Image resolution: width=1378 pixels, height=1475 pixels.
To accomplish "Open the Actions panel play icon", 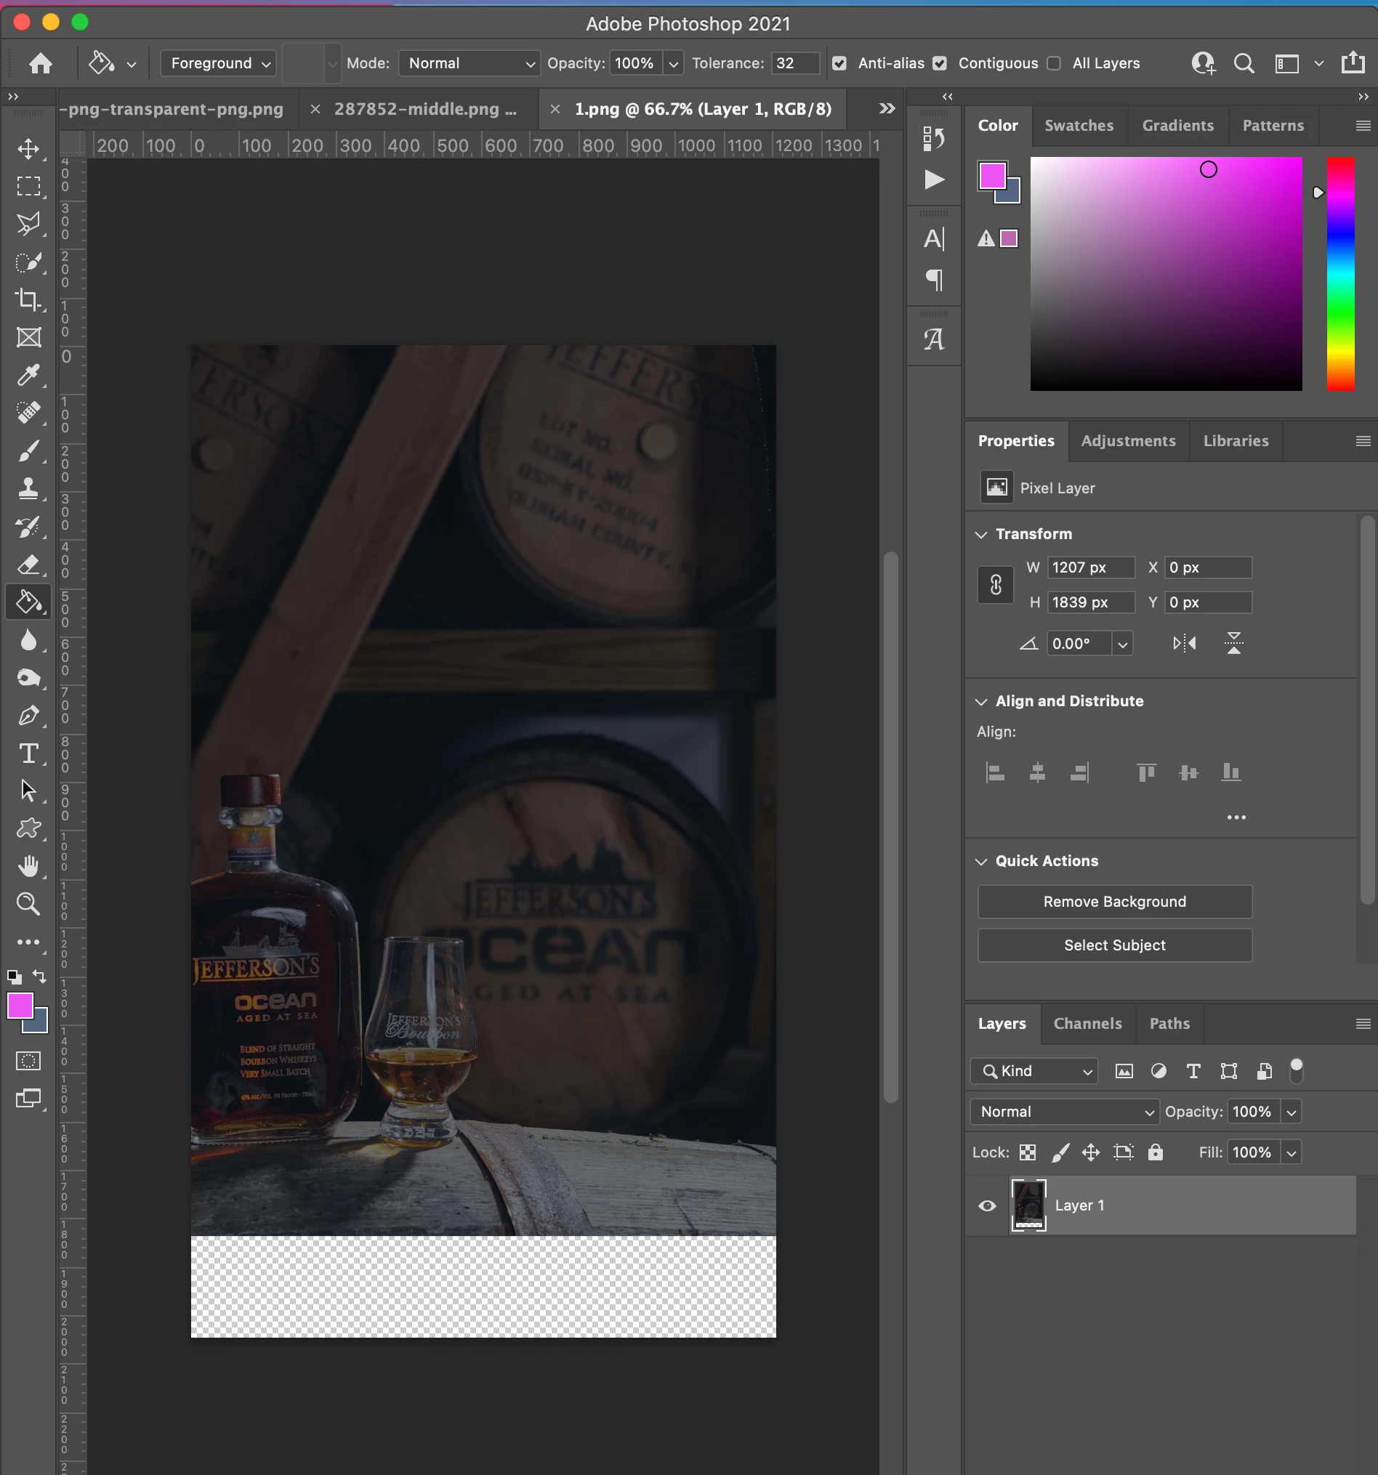I will [934, 179].
